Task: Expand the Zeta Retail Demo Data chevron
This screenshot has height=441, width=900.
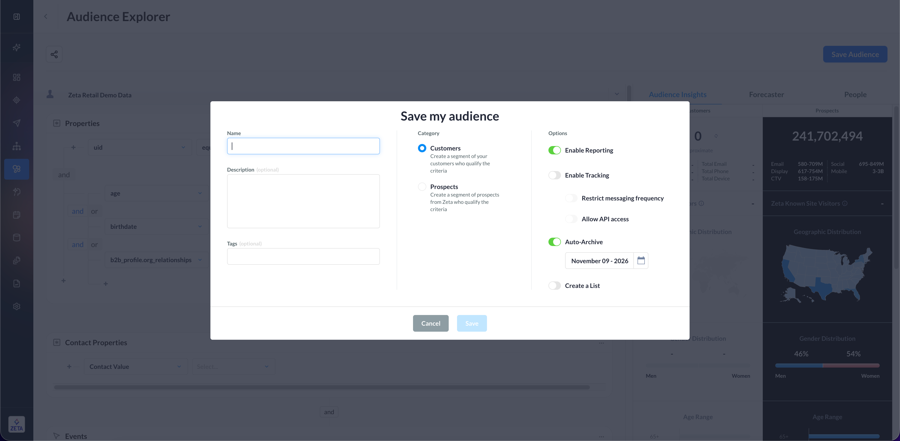Action: pos(617,94)
